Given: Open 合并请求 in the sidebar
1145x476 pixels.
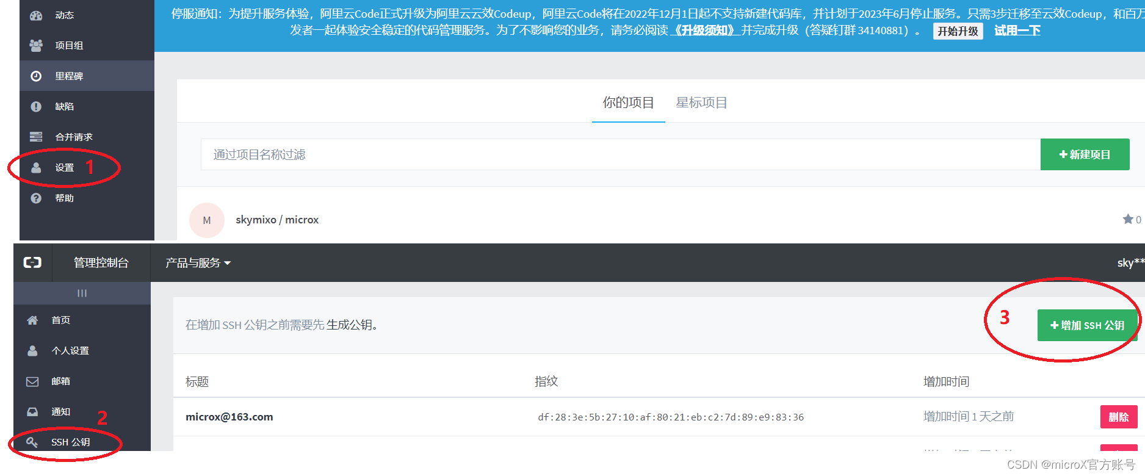Looking at the screenshot, I should coord(74,137).
